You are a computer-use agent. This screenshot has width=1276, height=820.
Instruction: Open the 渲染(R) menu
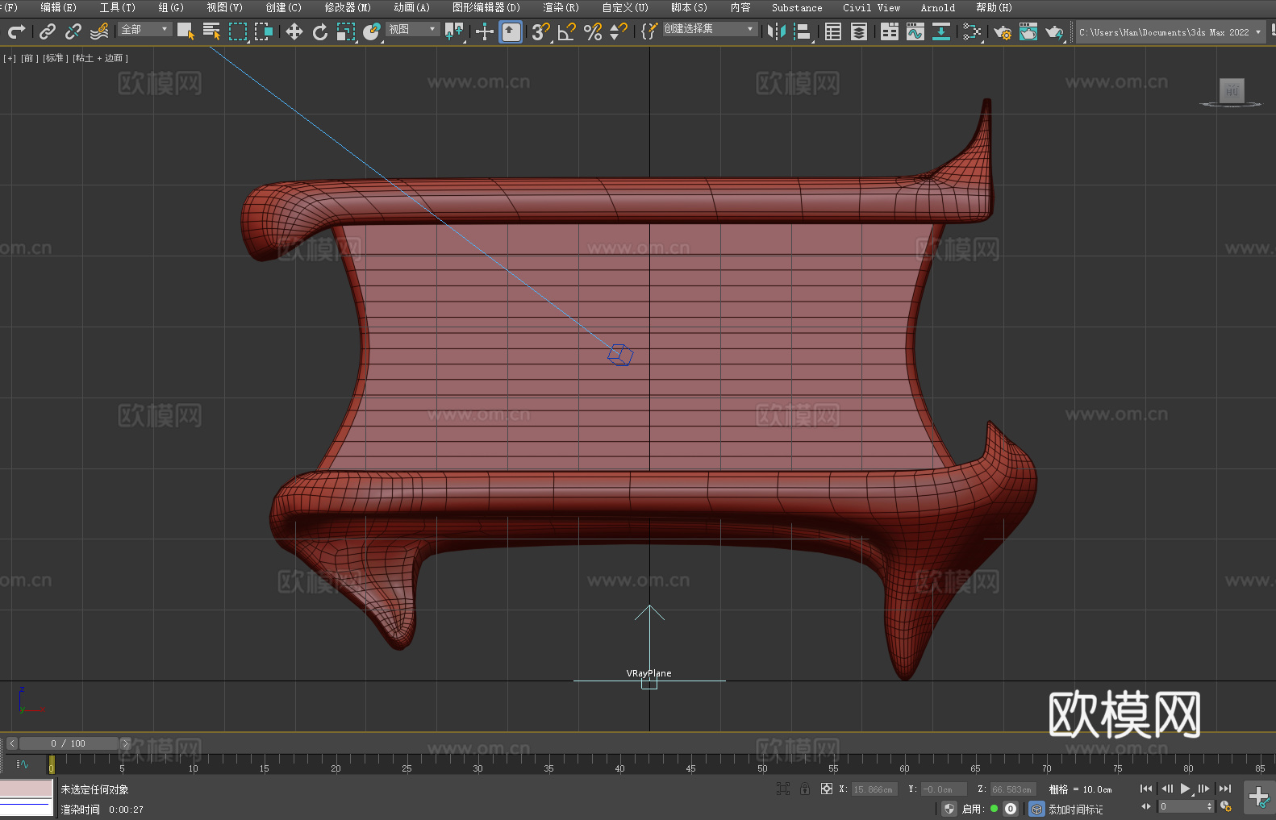click(561, 7)
